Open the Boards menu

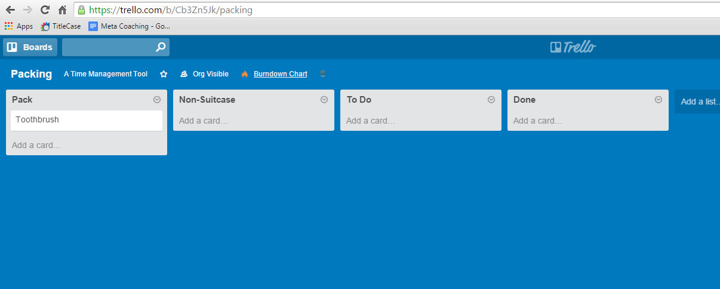[30, 47]
